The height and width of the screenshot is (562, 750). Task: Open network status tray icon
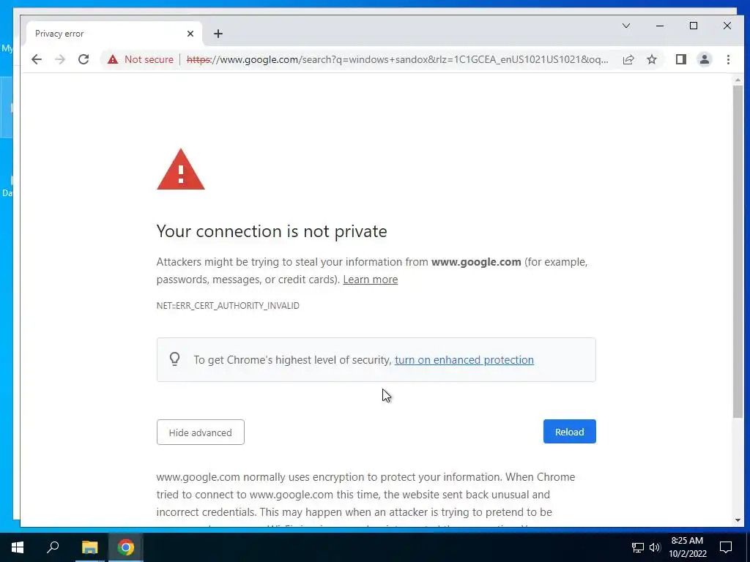[638, 547]
